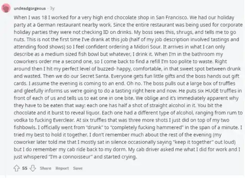Click the 55 vote score
245x178 pixels.
(x=24, y=168)
